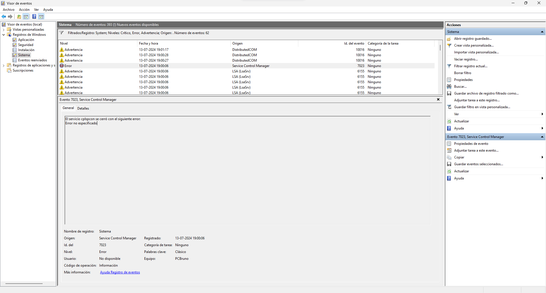Expand the Registros de aplicaciones tree node

click(3, 65)
